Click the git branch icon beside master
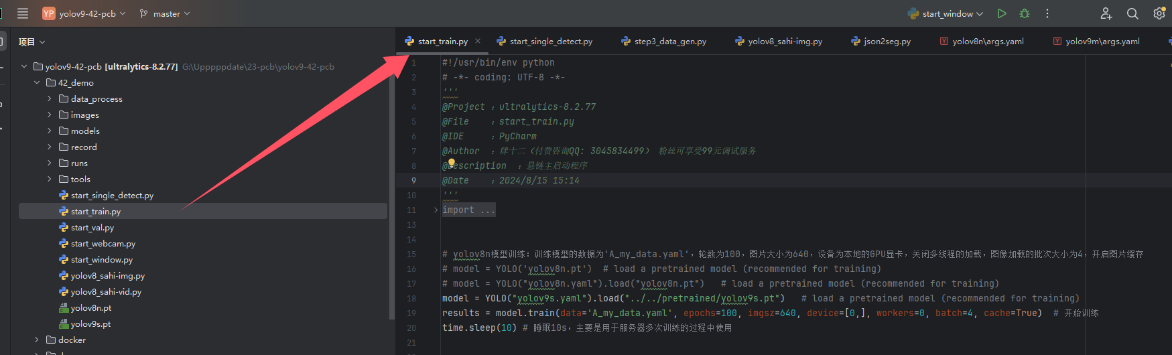The height and width of the screenshot is (355, 1172). tap(143, 13)
